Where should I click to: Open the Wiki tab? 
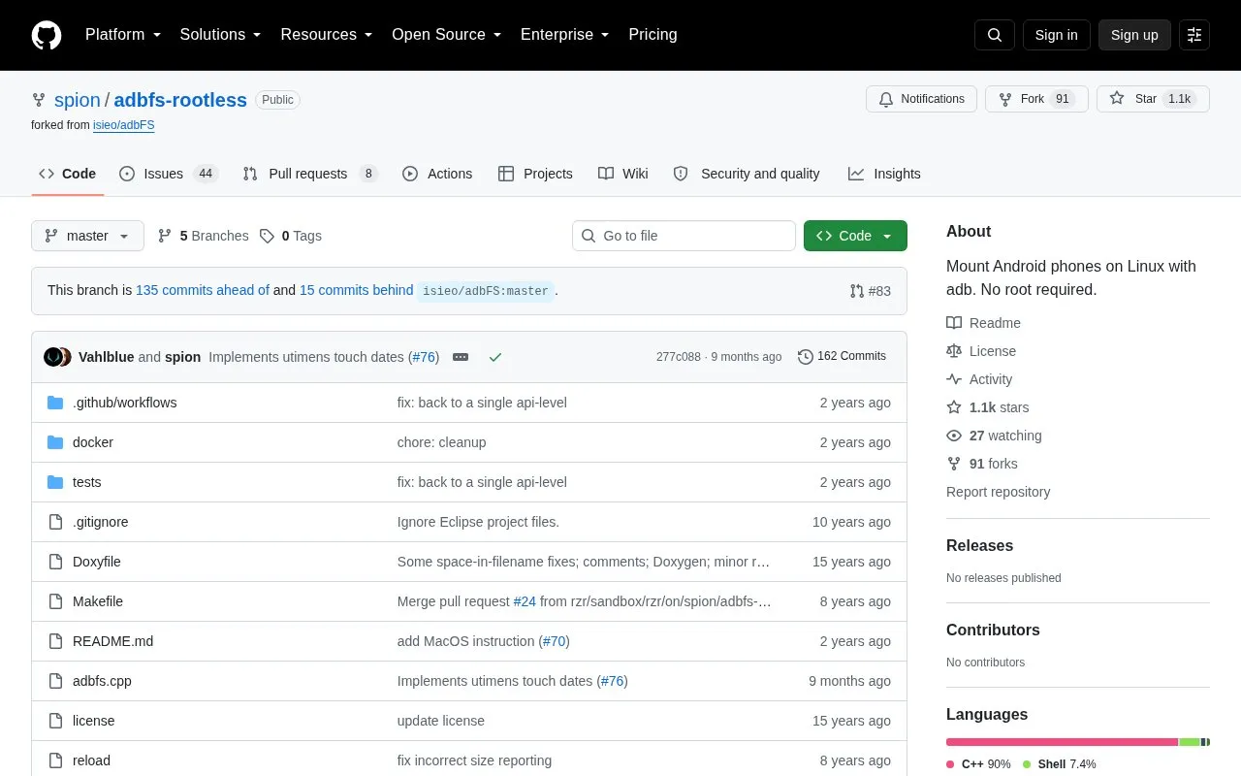(623, 174)
